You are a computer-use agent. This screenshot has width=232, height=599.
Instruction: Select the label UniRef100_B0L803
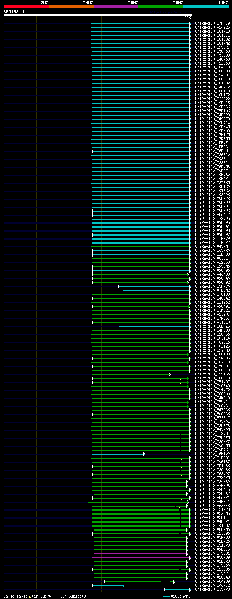(x=212, y=71)
